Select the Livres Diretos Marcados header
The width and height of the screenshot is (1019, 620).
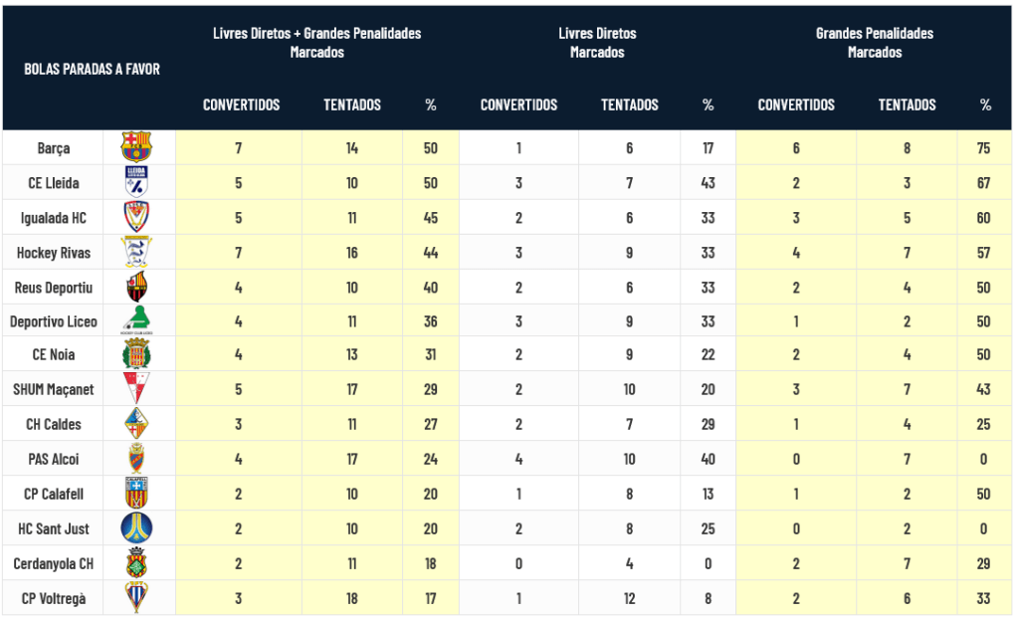pos(597,43)
